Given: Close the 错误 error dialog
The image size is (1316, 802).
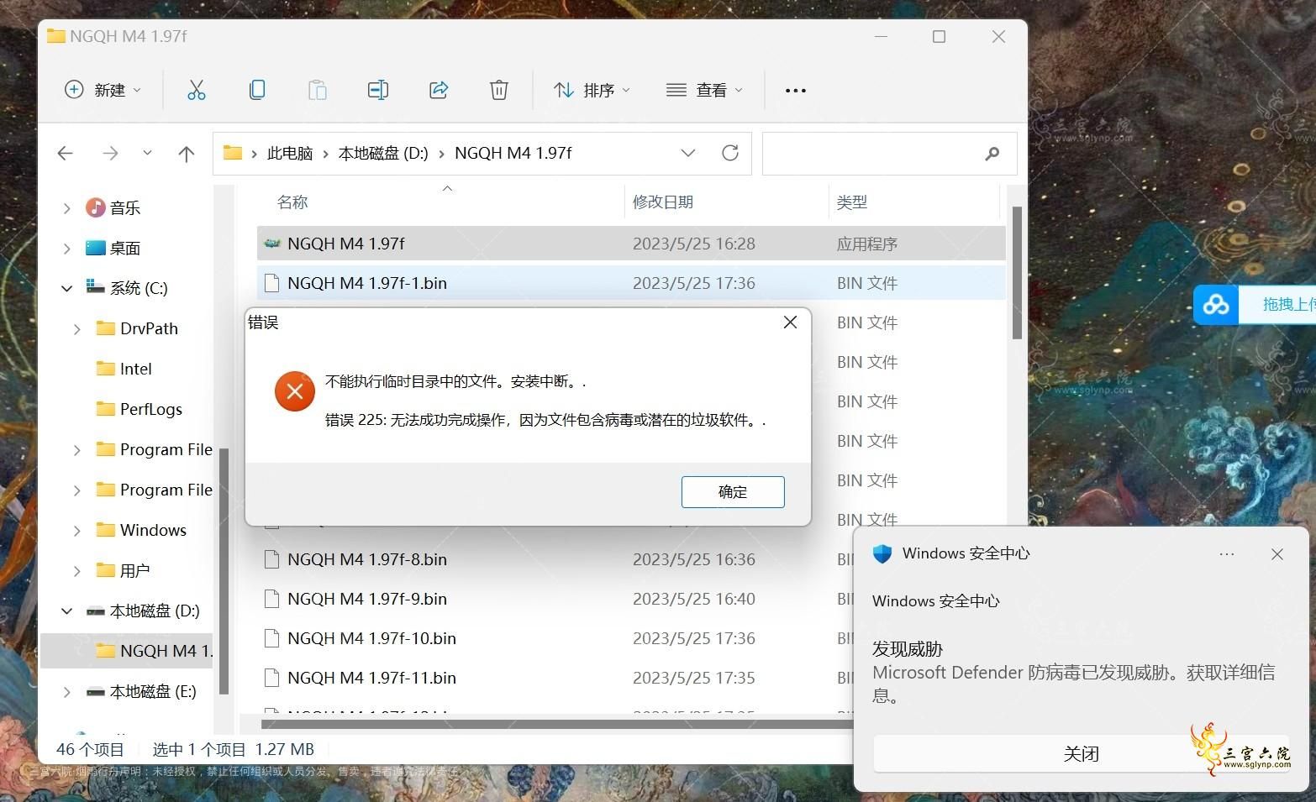Looking at the screenshot, I should pos(790,322).
